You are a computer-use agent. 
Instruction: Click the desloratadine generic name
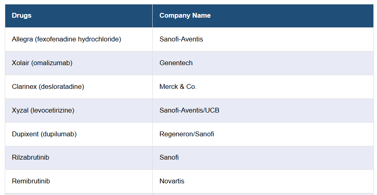[x=62, y=87]
